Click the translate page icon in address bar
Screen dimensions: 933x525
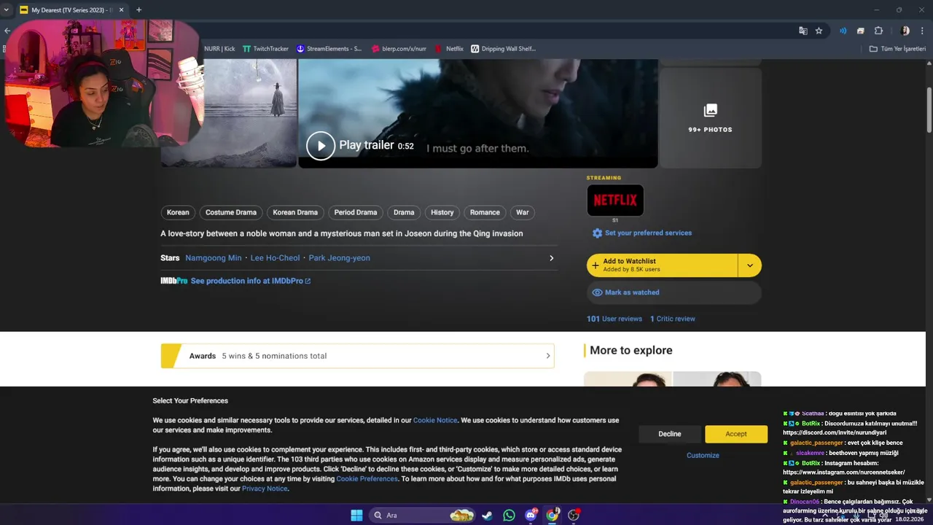tap(803, 31)
